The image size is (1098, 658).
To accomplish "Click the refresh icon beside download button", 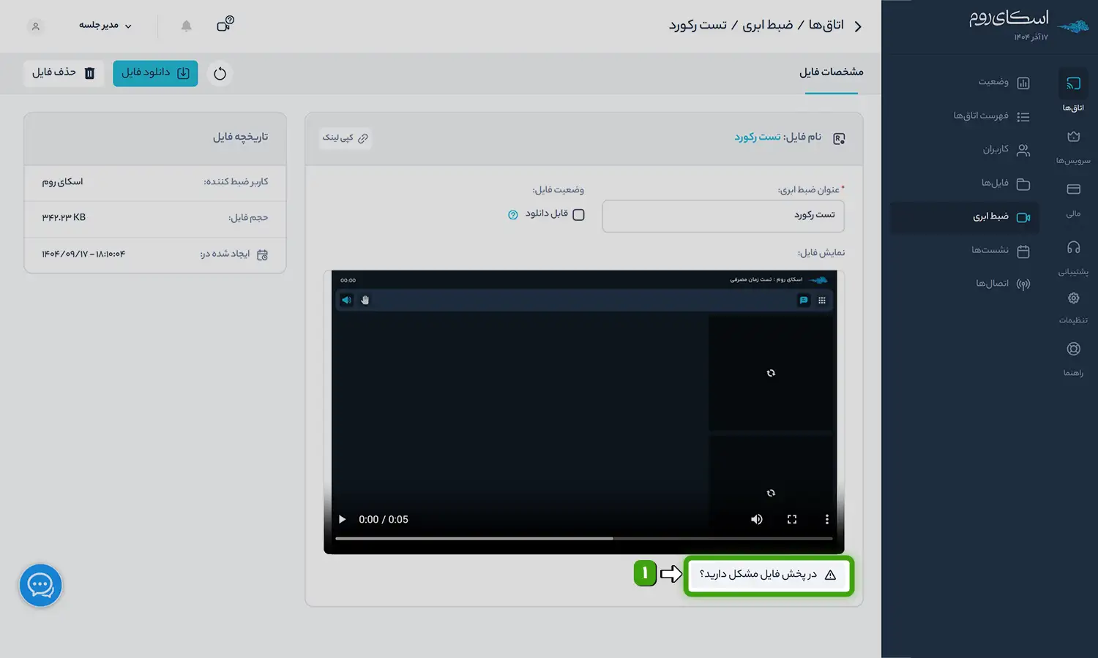I will (x=220, y=73).
